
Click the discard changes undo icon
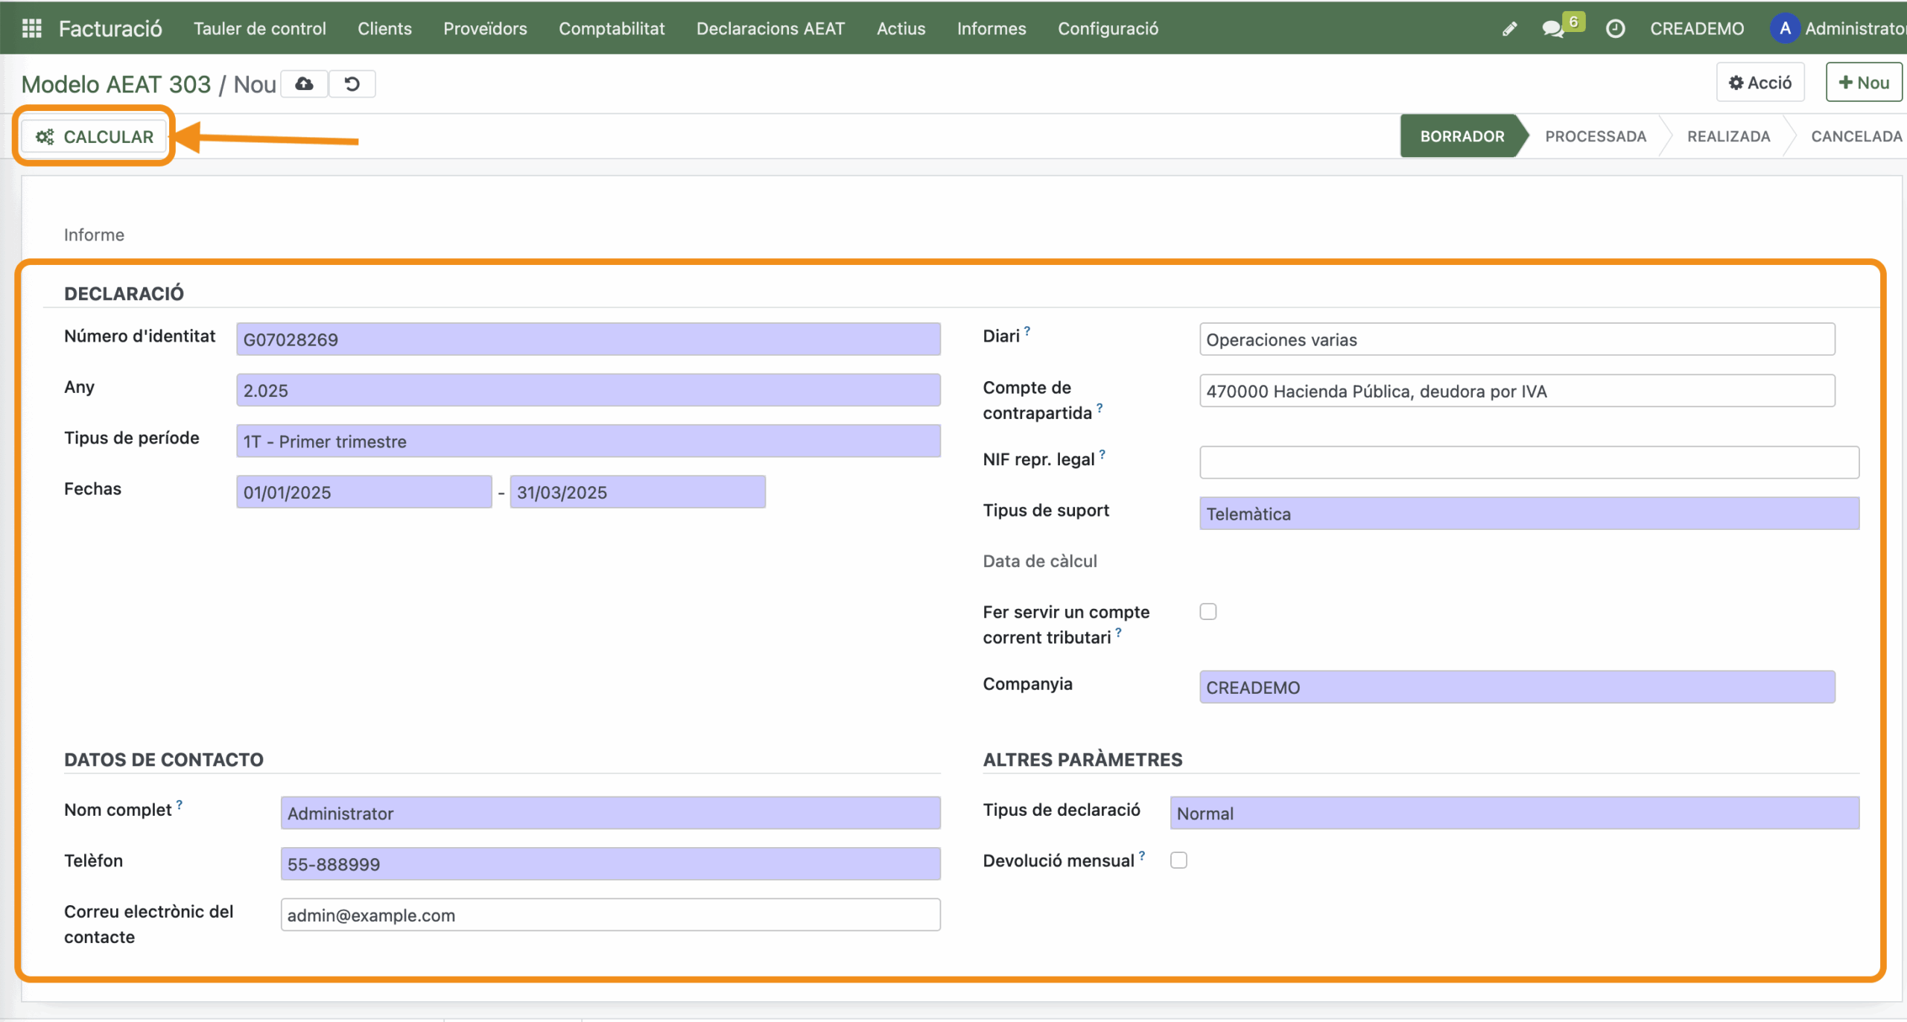[x=352, y=84]
